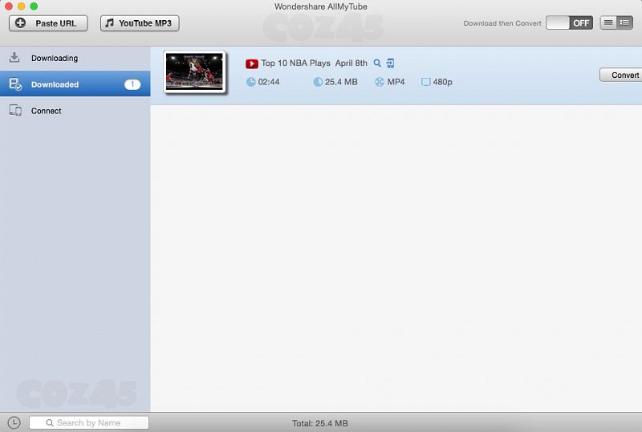Click the film reel icon beside MP4
The width and height of the screenshot is (642, 432).
coord(379,82)
